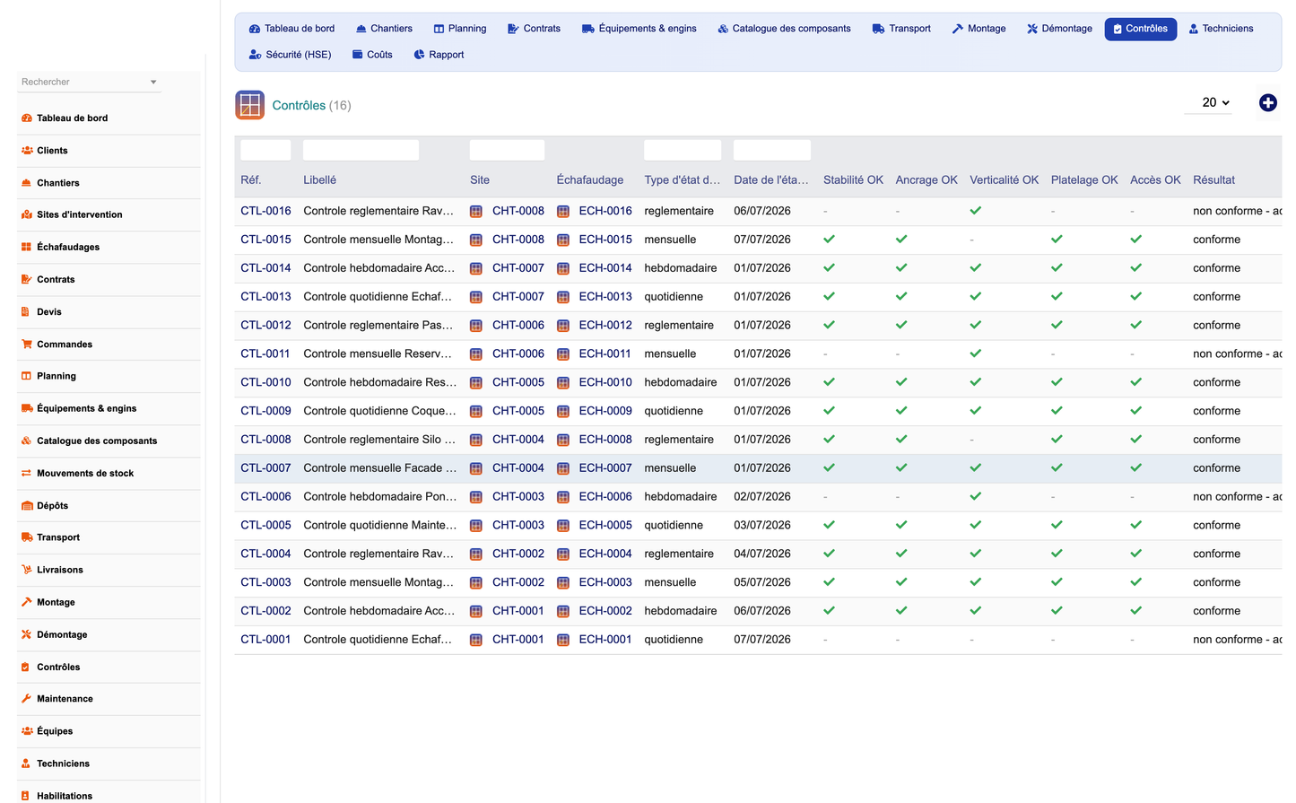This screenshot has width=1296, height=803.
Task: Open scaffold link ECH-0012
Action: [605, 326]
